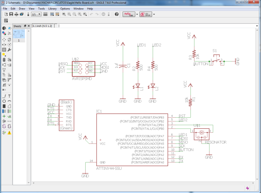Image resolution: width=261 pixels, height=193 pixels.
Task: Select the Delete (trash) tool
Action: point(4,60)
